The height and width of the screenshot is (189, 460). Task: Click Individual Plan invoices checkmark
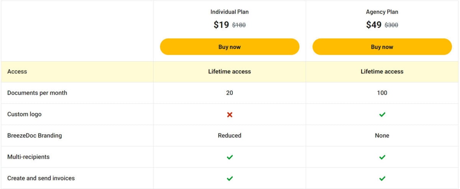click(x=230, y=178)
